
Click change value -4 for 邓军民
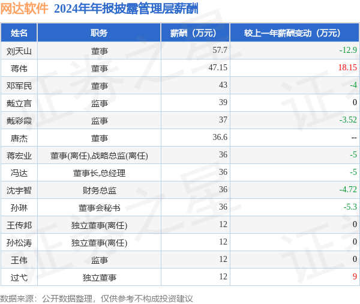(x=353, y=85)
